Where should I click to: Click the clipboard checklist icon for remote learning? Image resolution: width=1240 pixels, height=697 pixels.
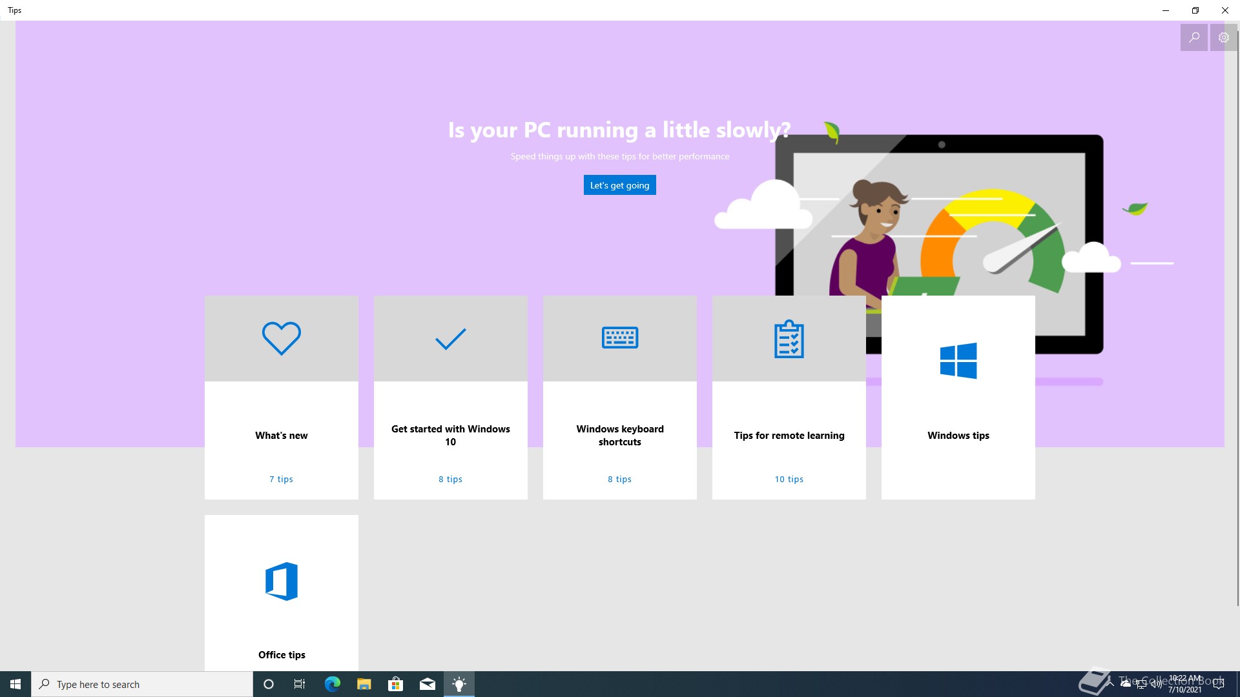click(789, 339)
